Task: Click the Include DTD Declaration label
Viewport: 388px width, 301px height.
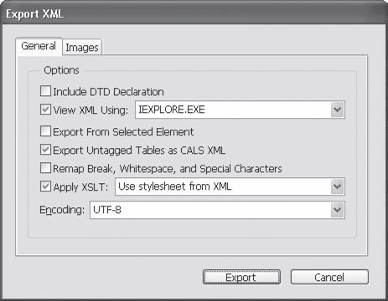Action: (108, 92)
